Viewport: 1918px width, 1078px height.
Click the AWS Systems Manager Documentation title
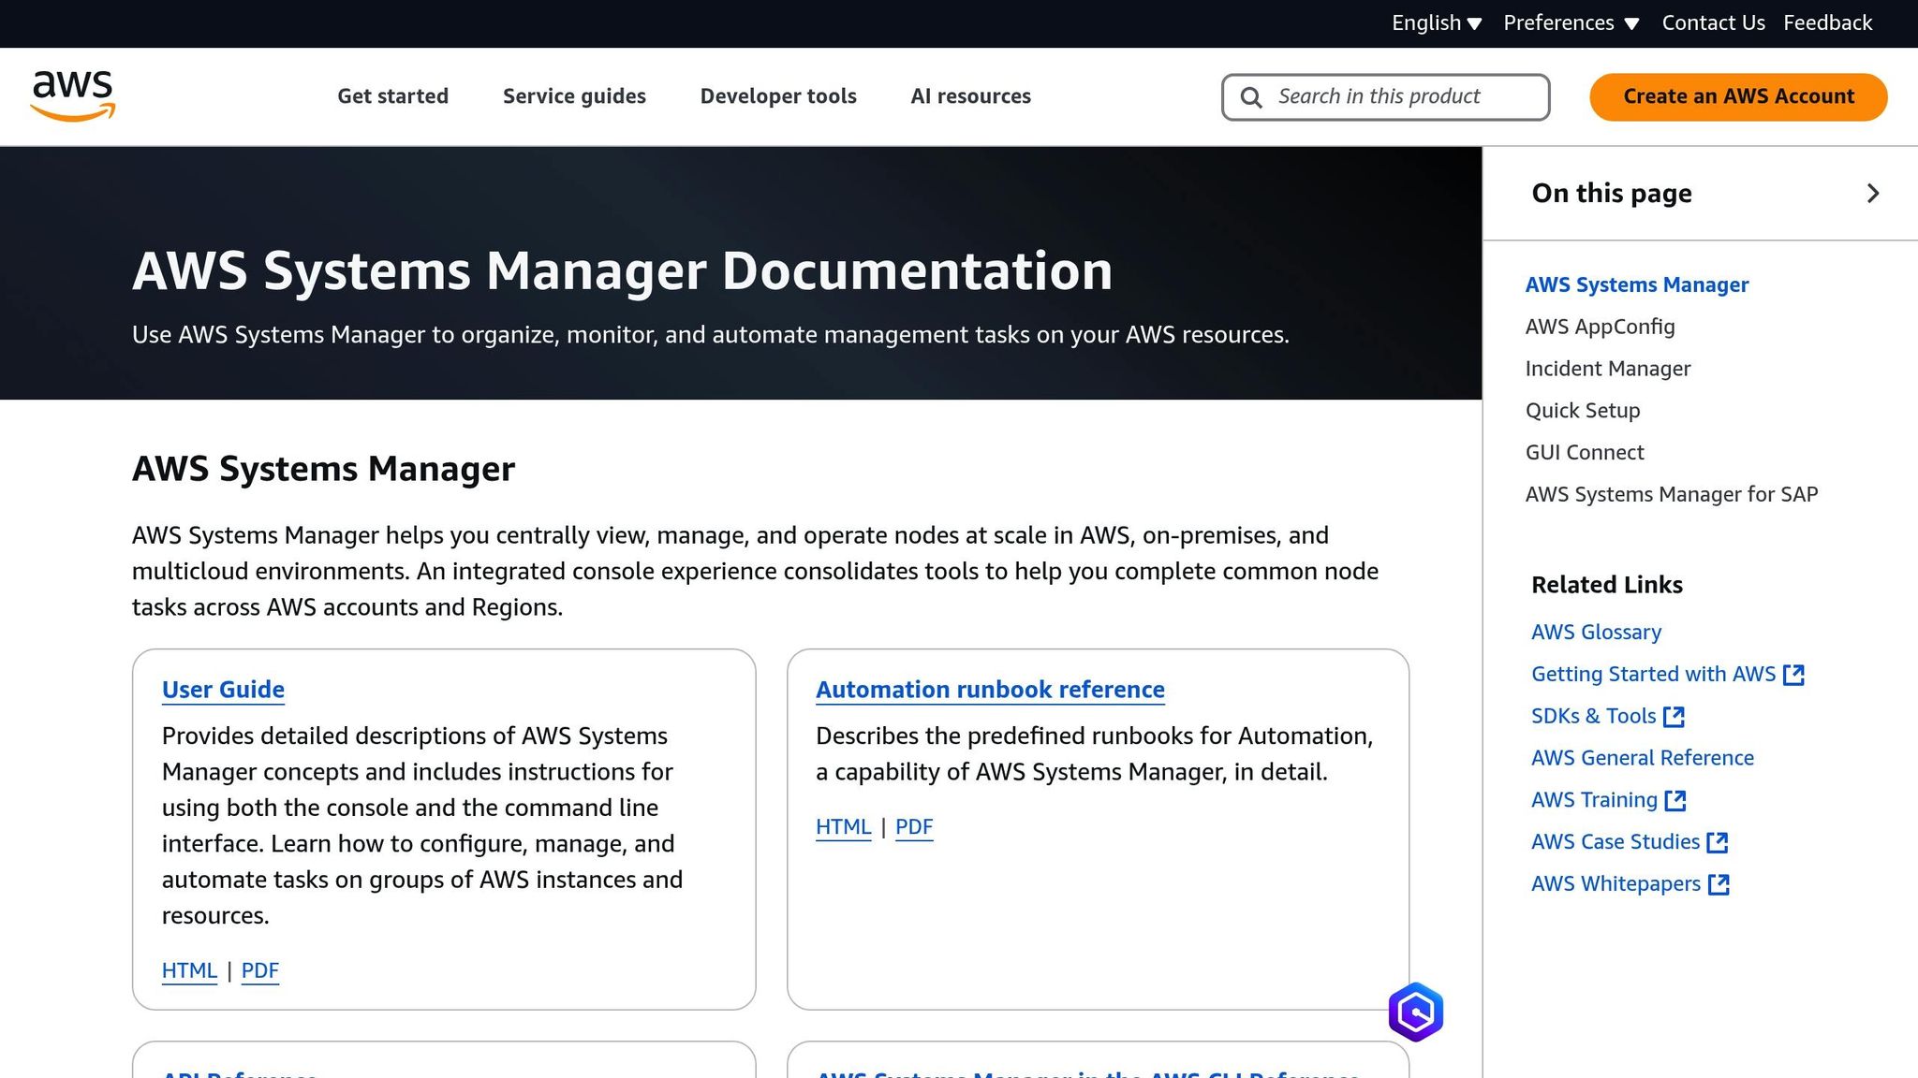click(x=622, y=271)
